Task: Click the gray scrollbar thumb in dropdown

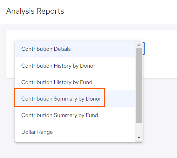Action: click(x=139, y=85)
